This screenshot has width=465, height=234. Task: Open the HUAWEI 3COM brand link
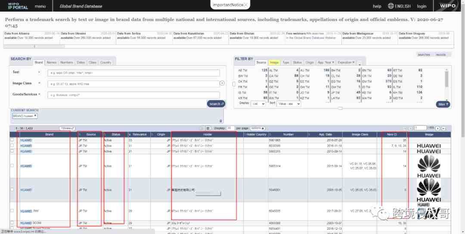point(31,223)
